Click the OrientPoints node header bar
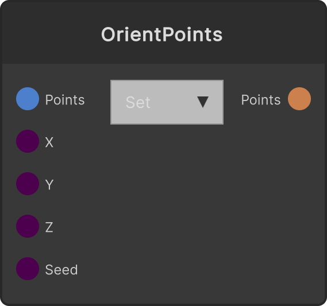Screen dimensions: 327x306 point(163,33)
